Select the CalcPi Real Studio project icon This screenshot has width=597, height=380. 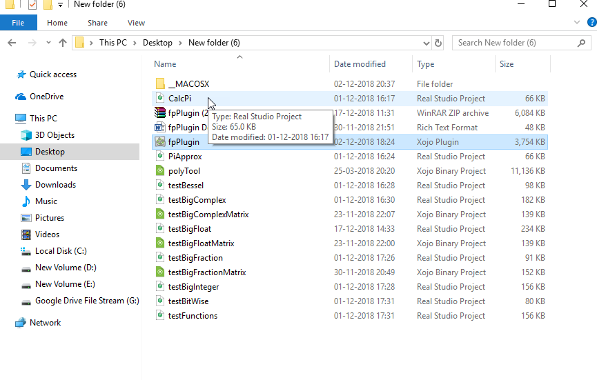click(x=160, y=98)
